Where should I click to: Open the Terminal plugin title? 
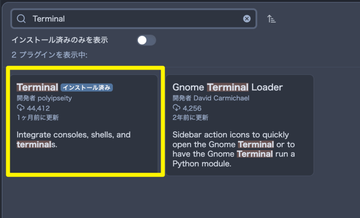[37, 87]
